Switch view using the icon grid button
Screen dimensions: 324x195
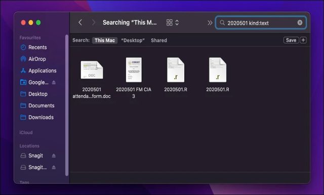[x=170, y=22]
